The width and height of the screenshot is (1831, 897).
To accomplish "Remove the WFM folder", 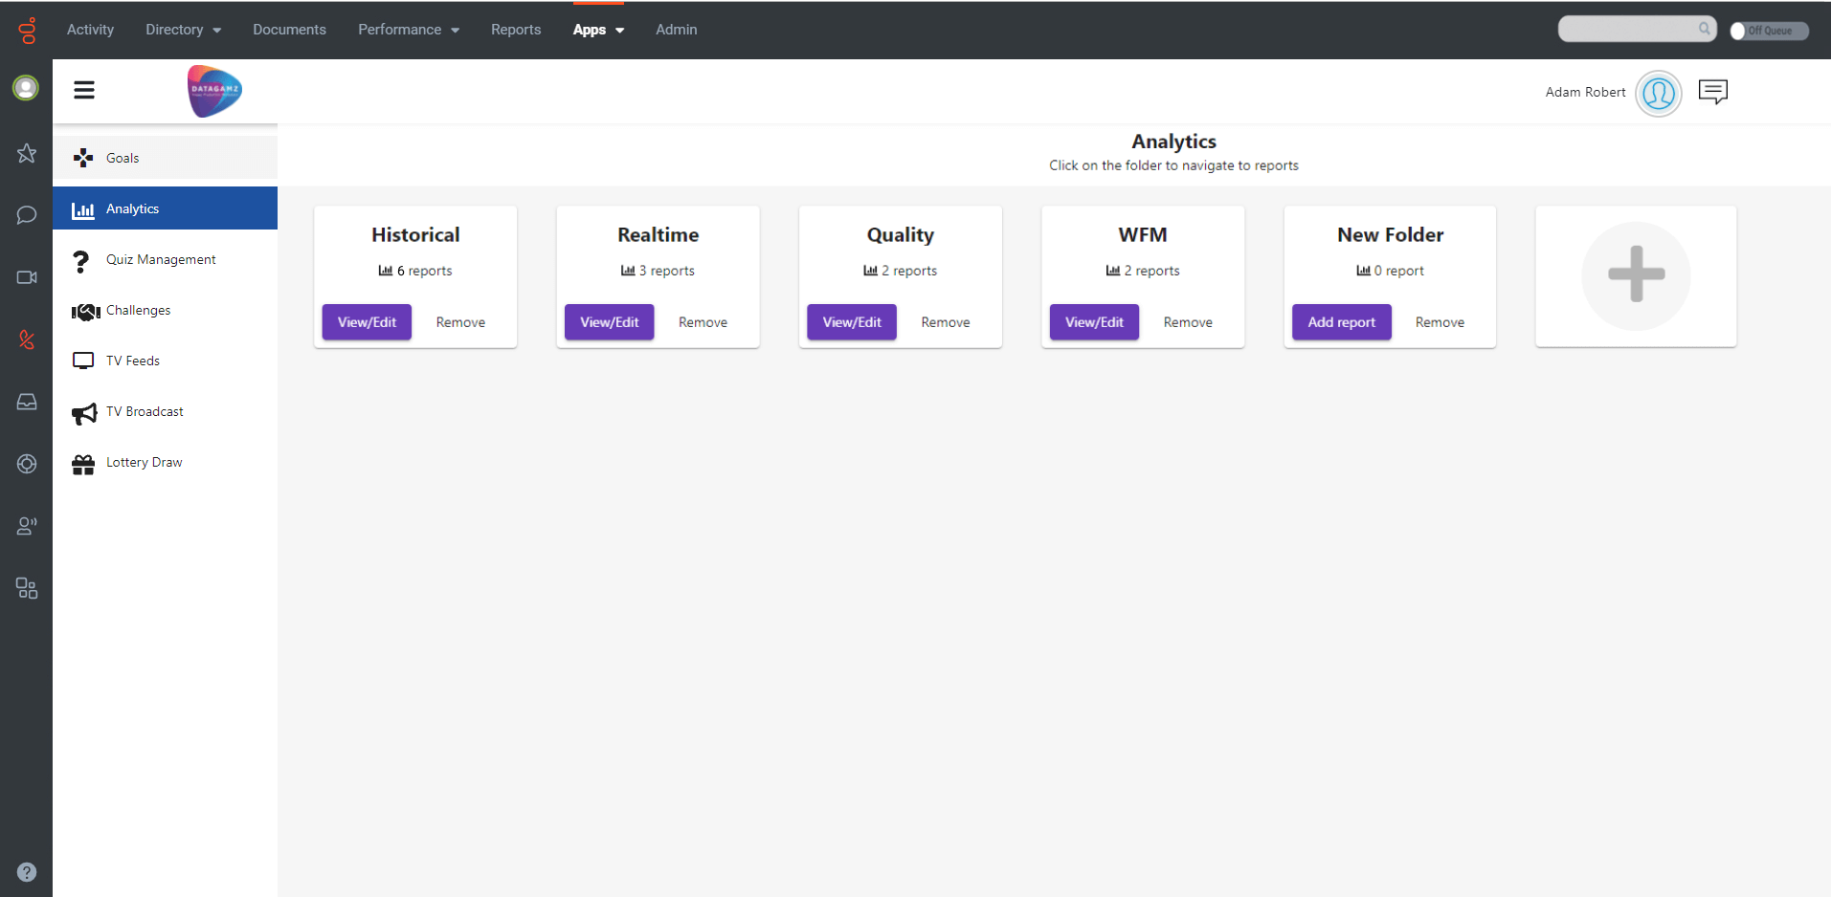I will [1187, 322].
